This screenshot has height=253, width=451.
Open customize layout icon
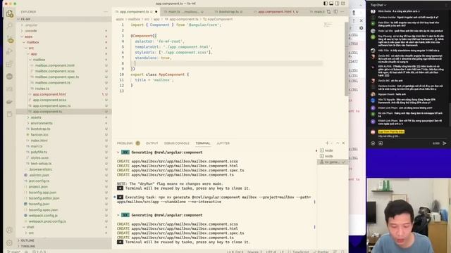[x=343, y=4]
